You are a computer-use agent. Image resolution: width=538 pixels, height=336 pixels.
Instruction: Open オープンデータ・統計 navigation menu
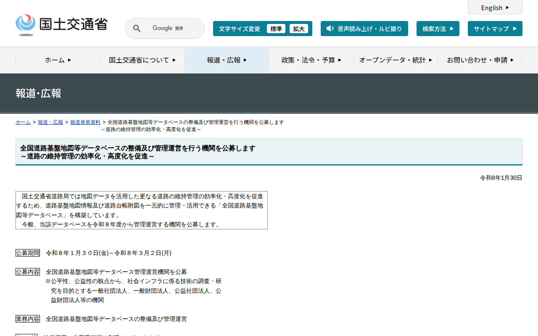[396, 60]
